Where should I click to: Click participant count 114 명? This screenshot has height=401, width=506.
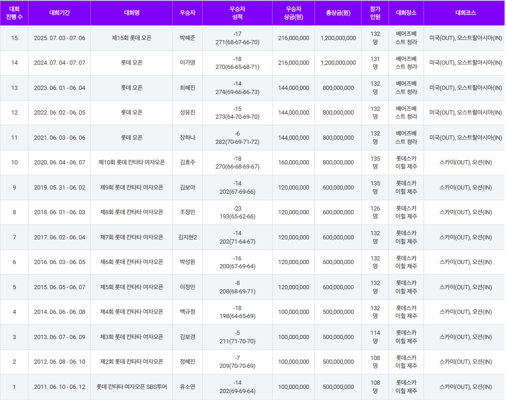coord(375,337)
